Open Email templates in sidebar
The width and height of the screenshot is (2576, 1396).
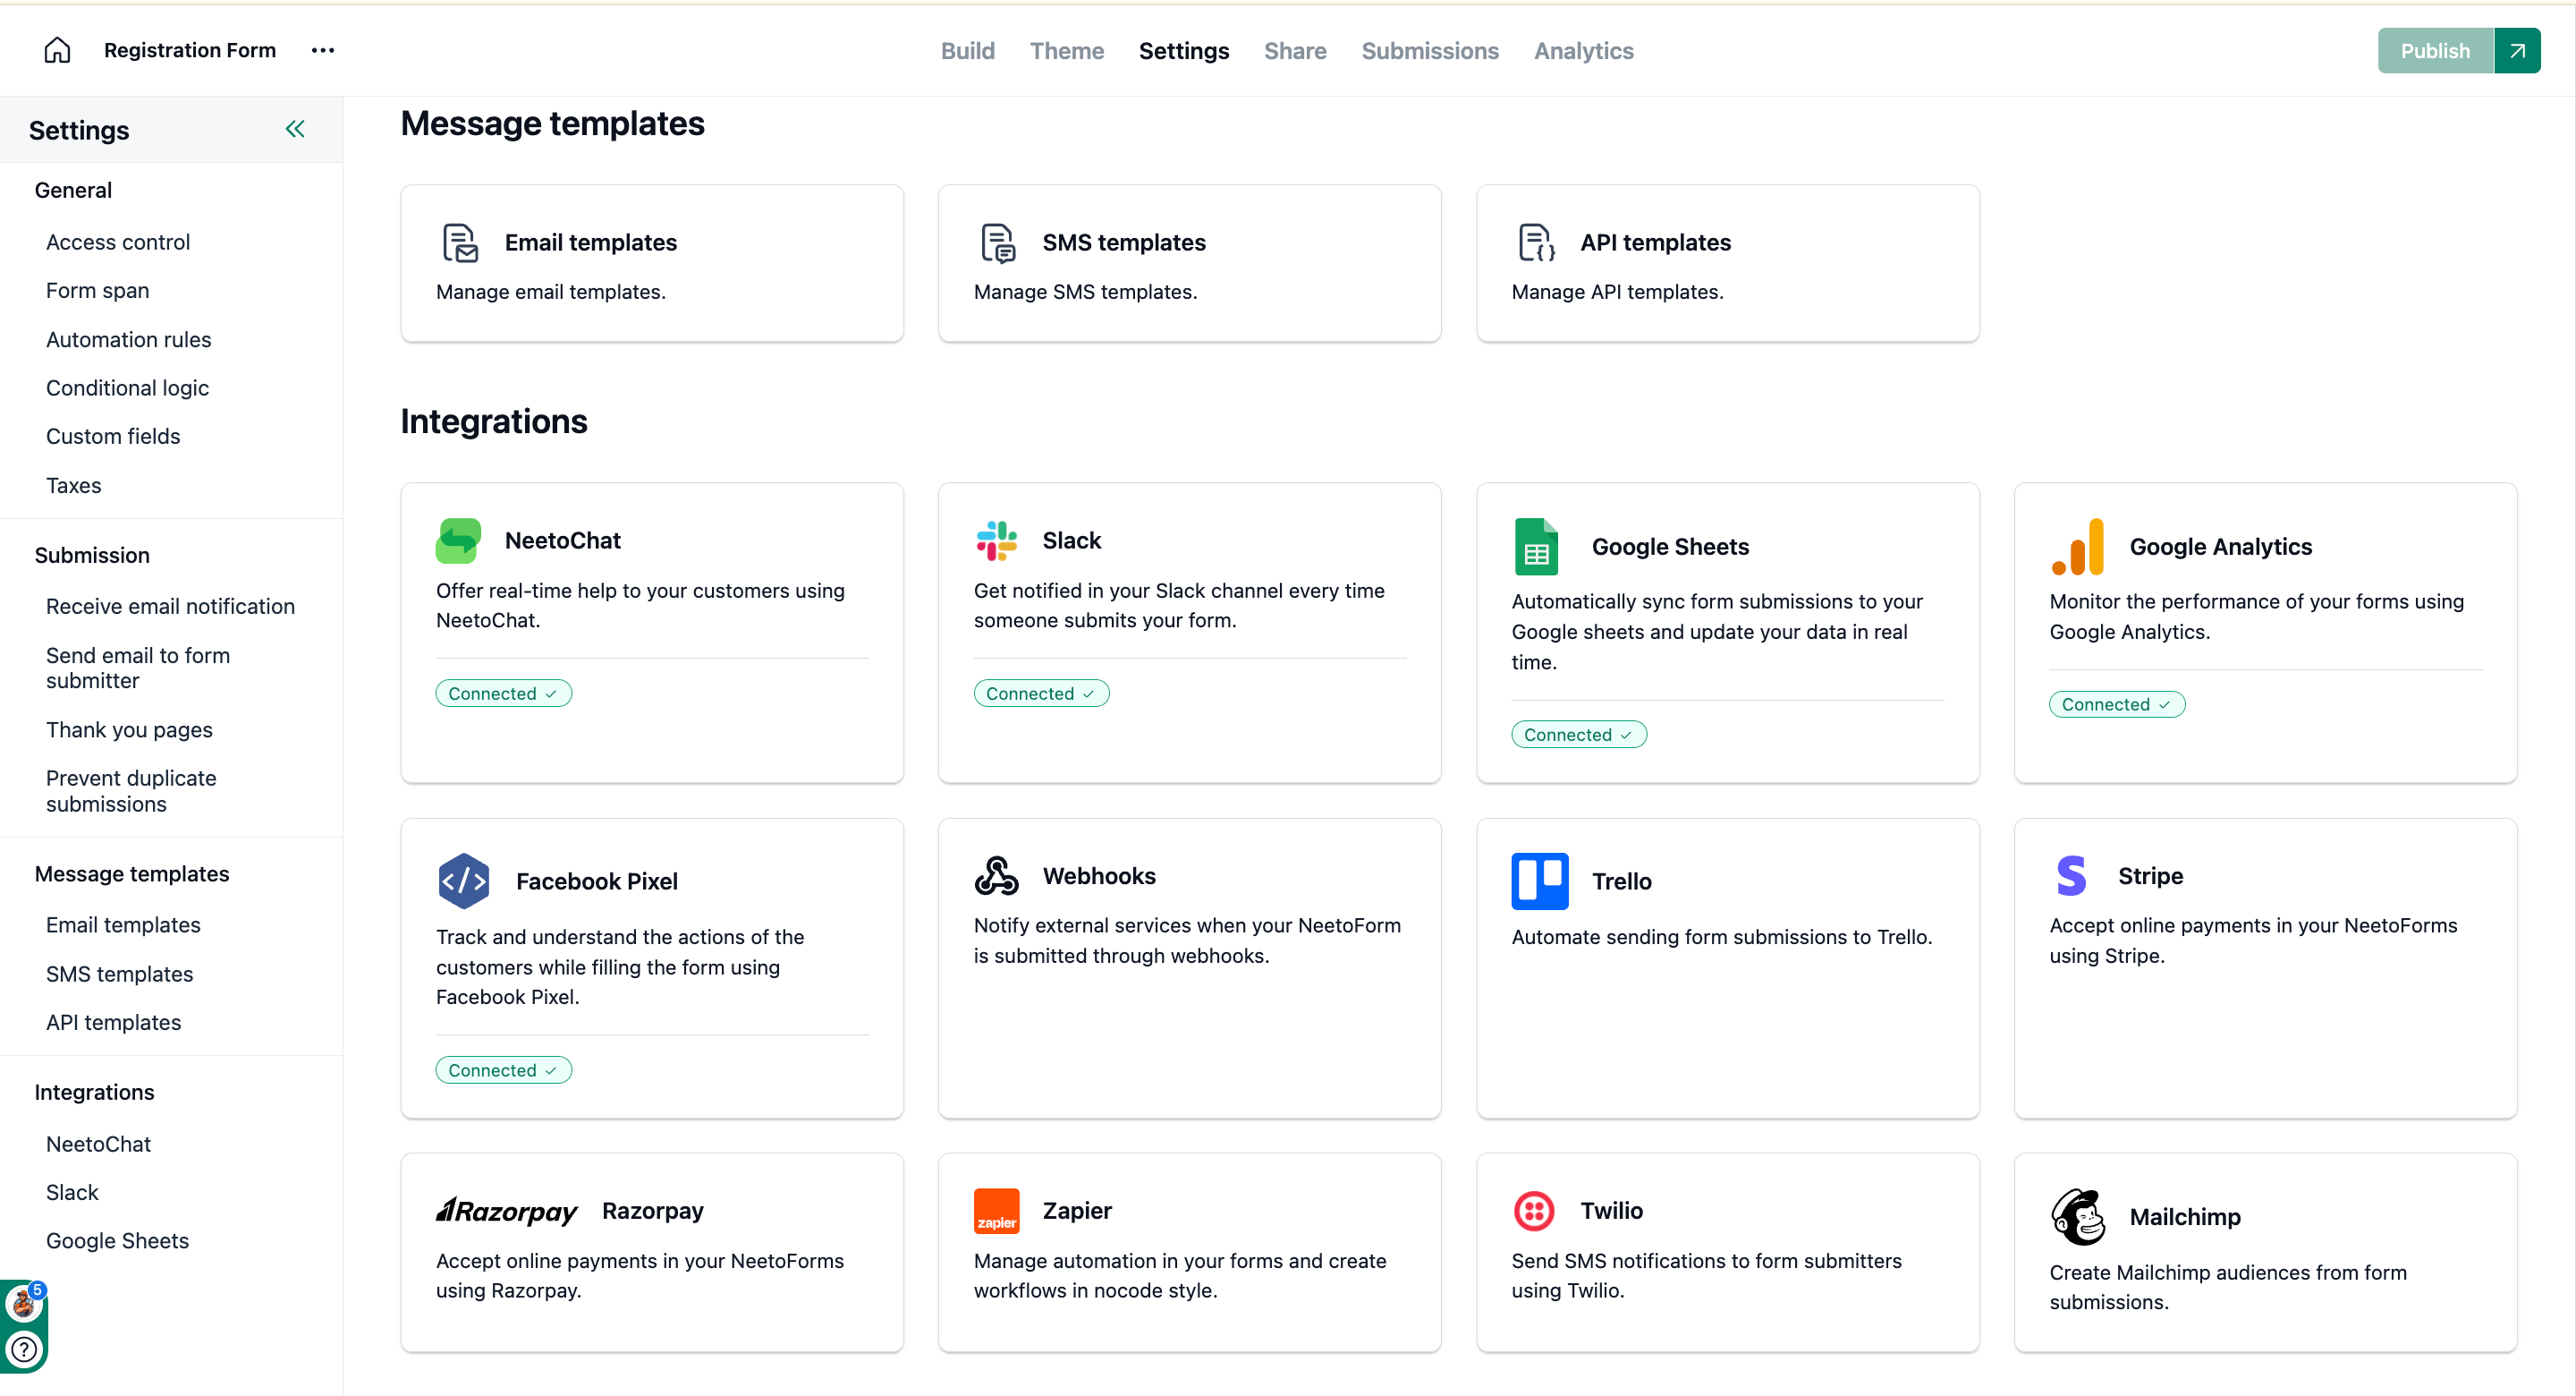click(124, 924)
